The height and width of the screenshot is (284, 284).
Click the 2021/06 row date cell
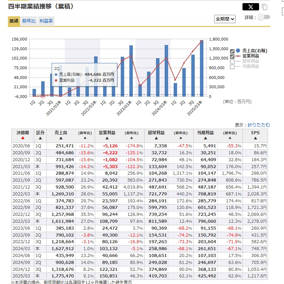pos(23,173)
